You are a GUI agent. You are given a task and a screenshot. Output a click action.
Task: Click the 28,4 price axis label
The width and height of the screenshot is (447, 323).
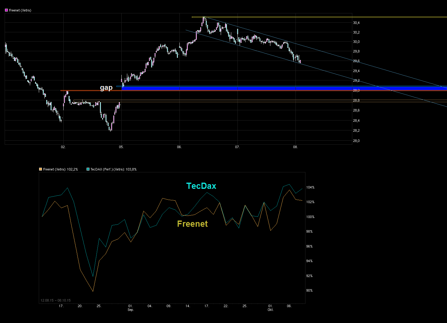356,121
